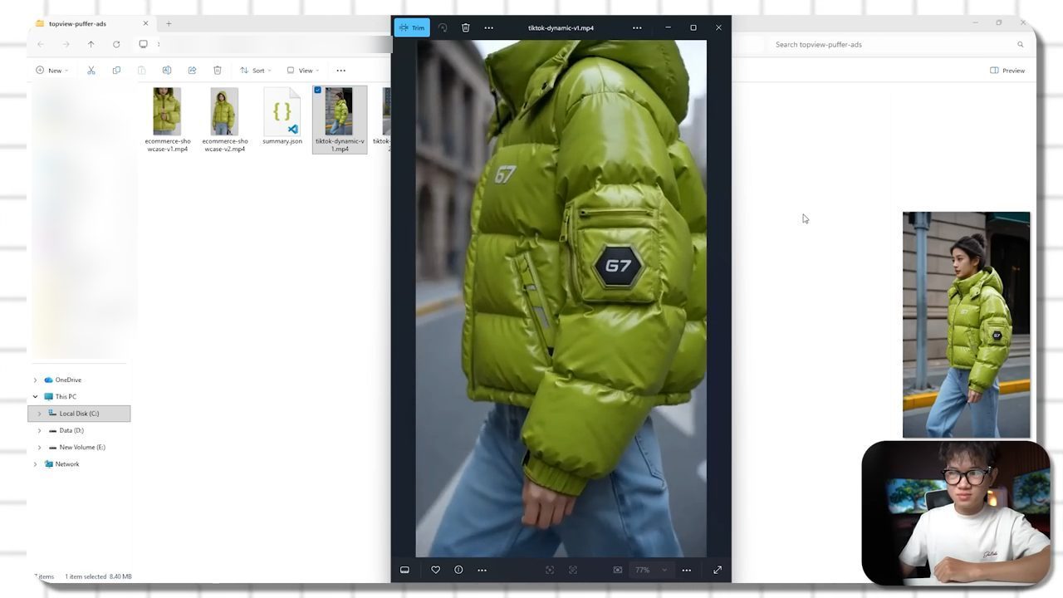Open the View dropdown in File Explorer
Image resolution: width=1063 pixels, height=598 pixels.
[x=303, y=71]
